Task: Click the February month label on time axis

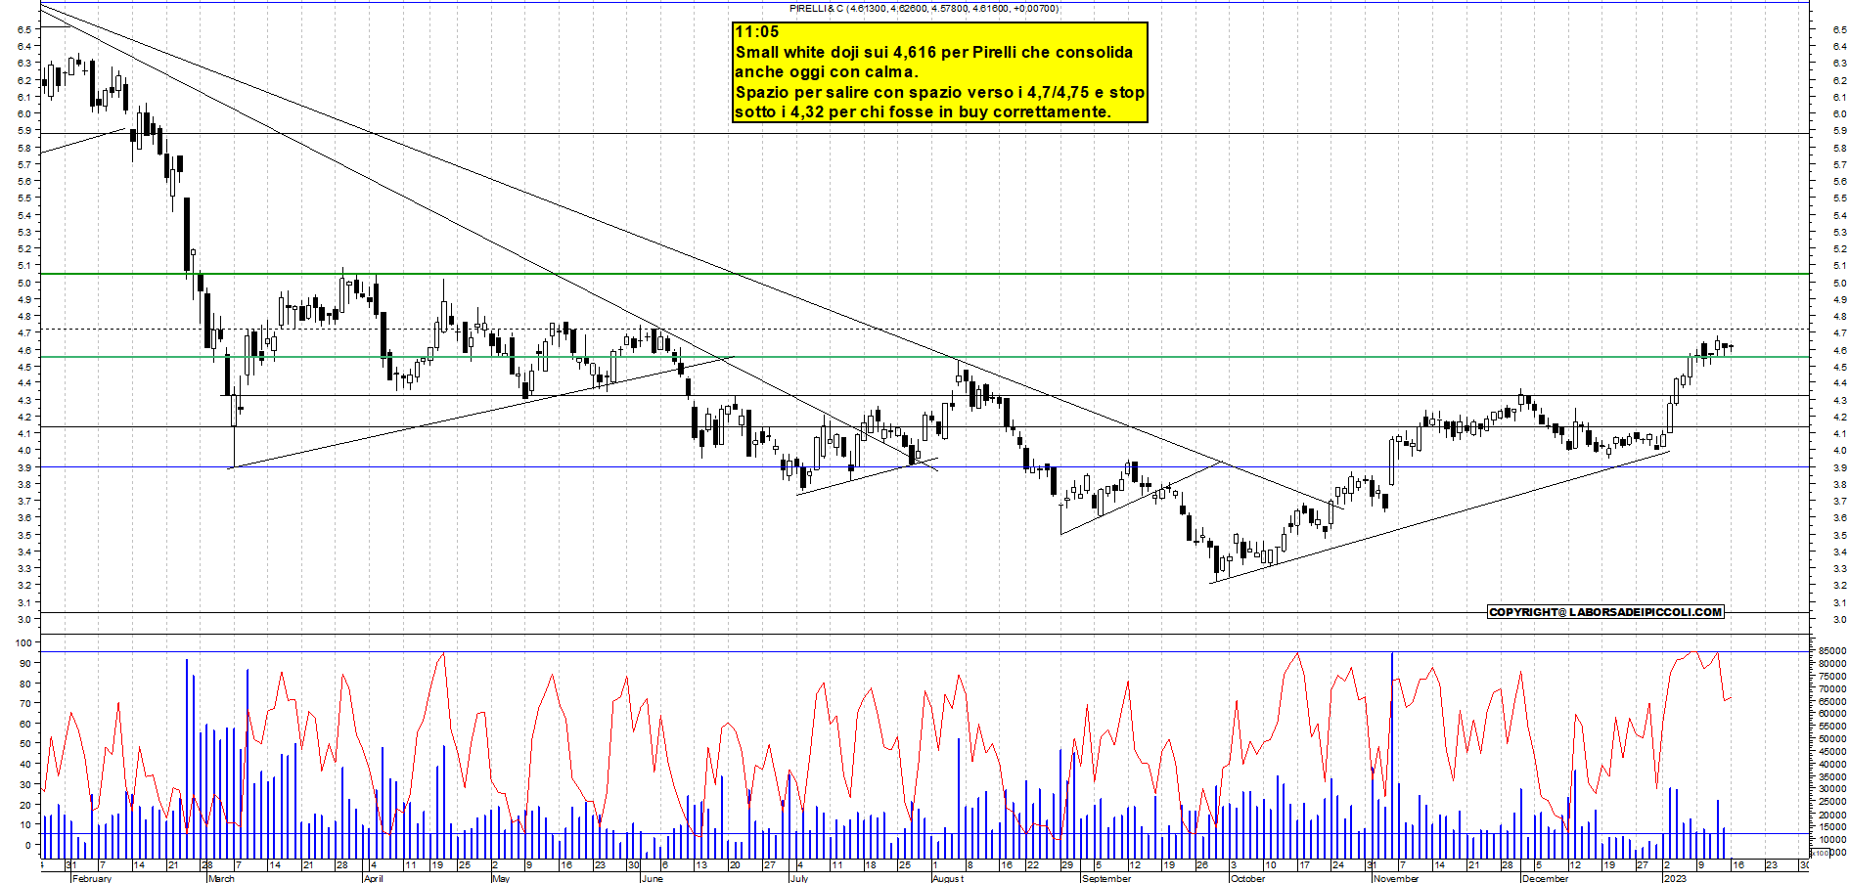Action: coord(92,878)
